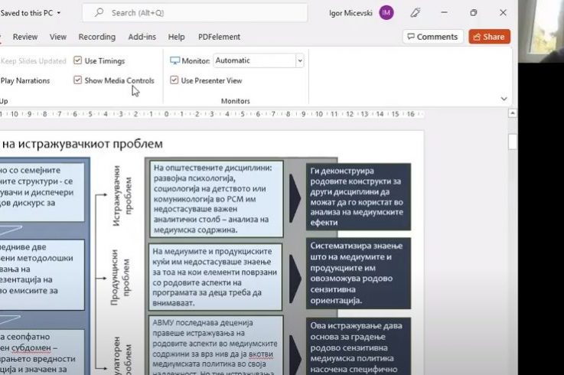Click the share arrow icon

point(476,37)
